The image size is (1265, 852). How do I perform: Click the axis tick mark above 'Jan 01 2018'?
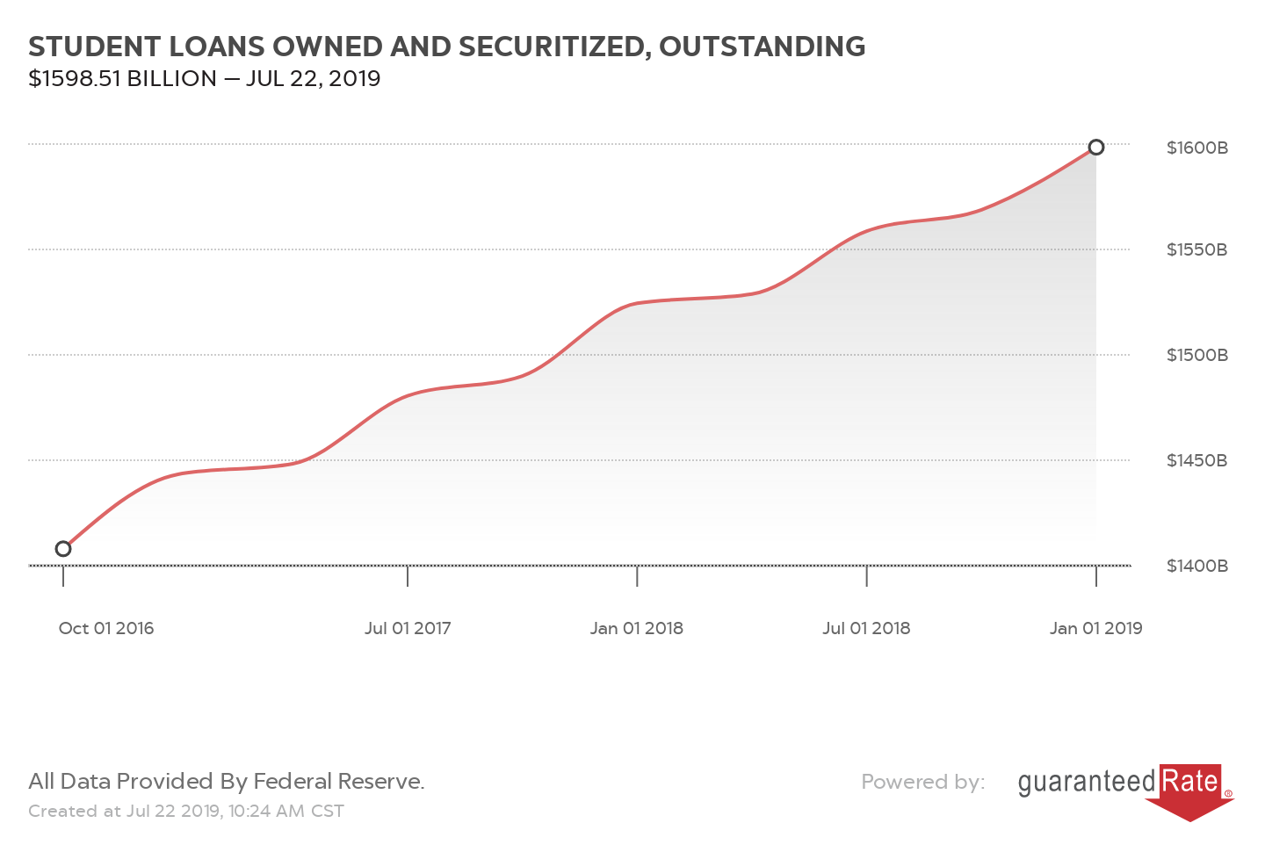637,576
